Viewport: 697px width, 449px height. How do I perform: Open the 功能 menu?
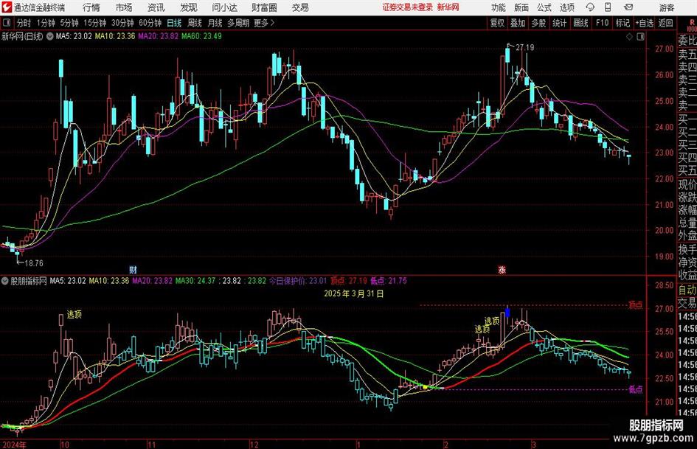pos(499,7)
